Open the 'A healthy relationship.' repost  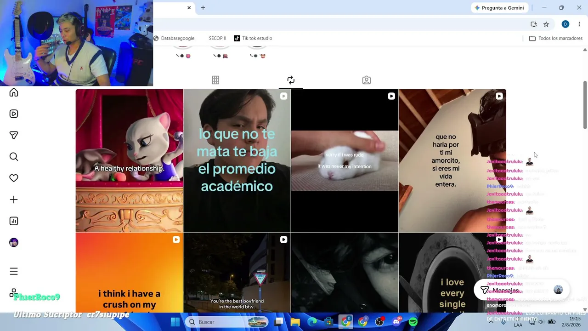129,161
